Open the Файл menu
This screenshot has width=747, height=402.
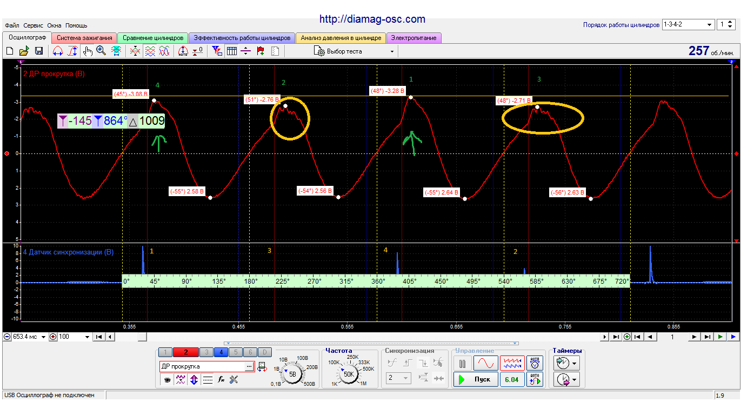coord(11,25)
